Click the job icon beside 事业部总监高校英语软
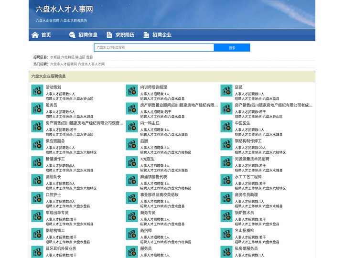 tap(132, 198)
